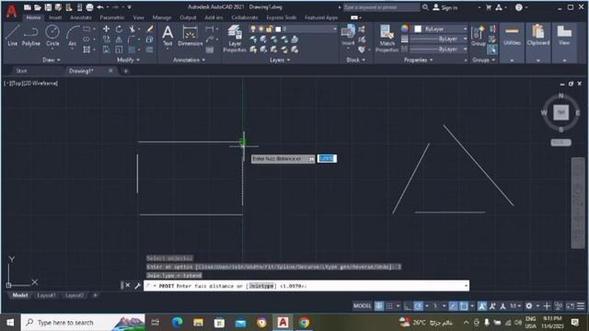Open the Manage ribbon tab
Viewport: 589px width, 331px height.
click(x=162, y=17)
